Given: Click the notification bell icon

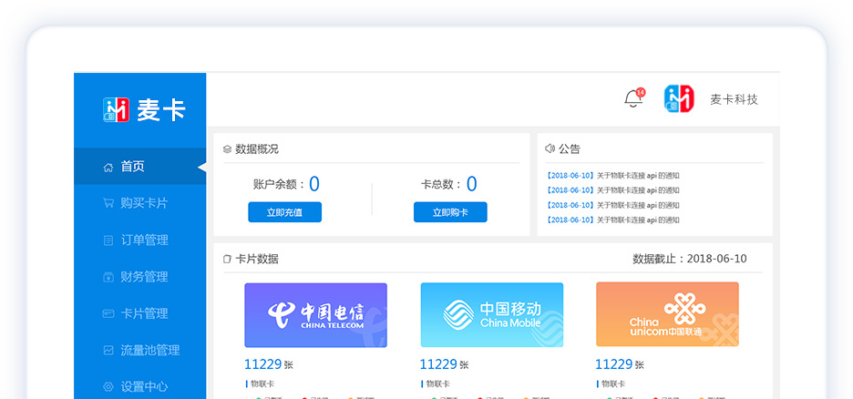Looking at the screenshot, I should [633, 99].
